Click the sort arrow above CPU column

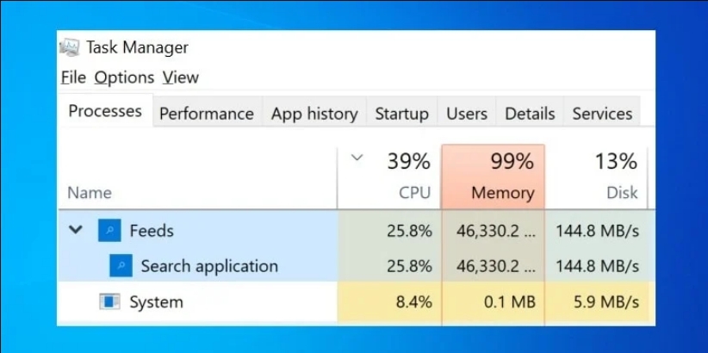(x=357, y=158)
